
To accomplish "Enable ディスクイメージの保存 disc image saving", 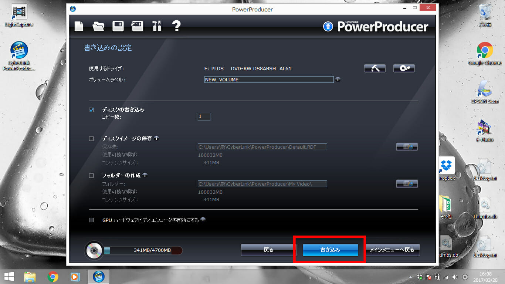I will tap(91, 138).
